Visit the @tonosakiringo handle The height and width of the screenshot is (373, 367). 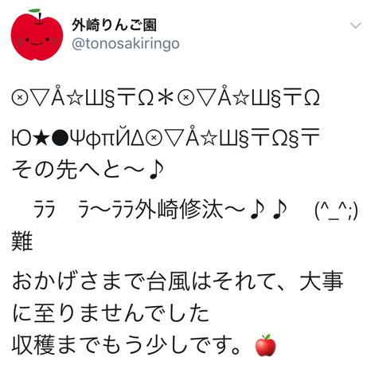(x=126, y=44)
